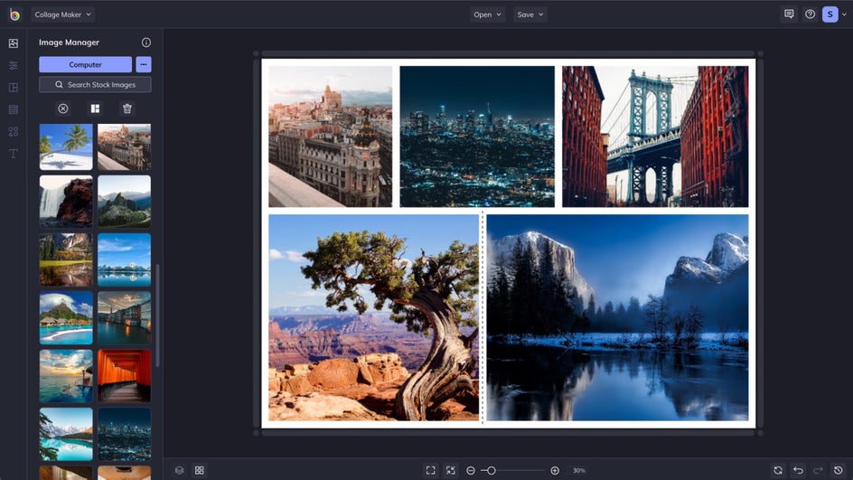Click the zoom in plus icon

click(x=555, y=470)
